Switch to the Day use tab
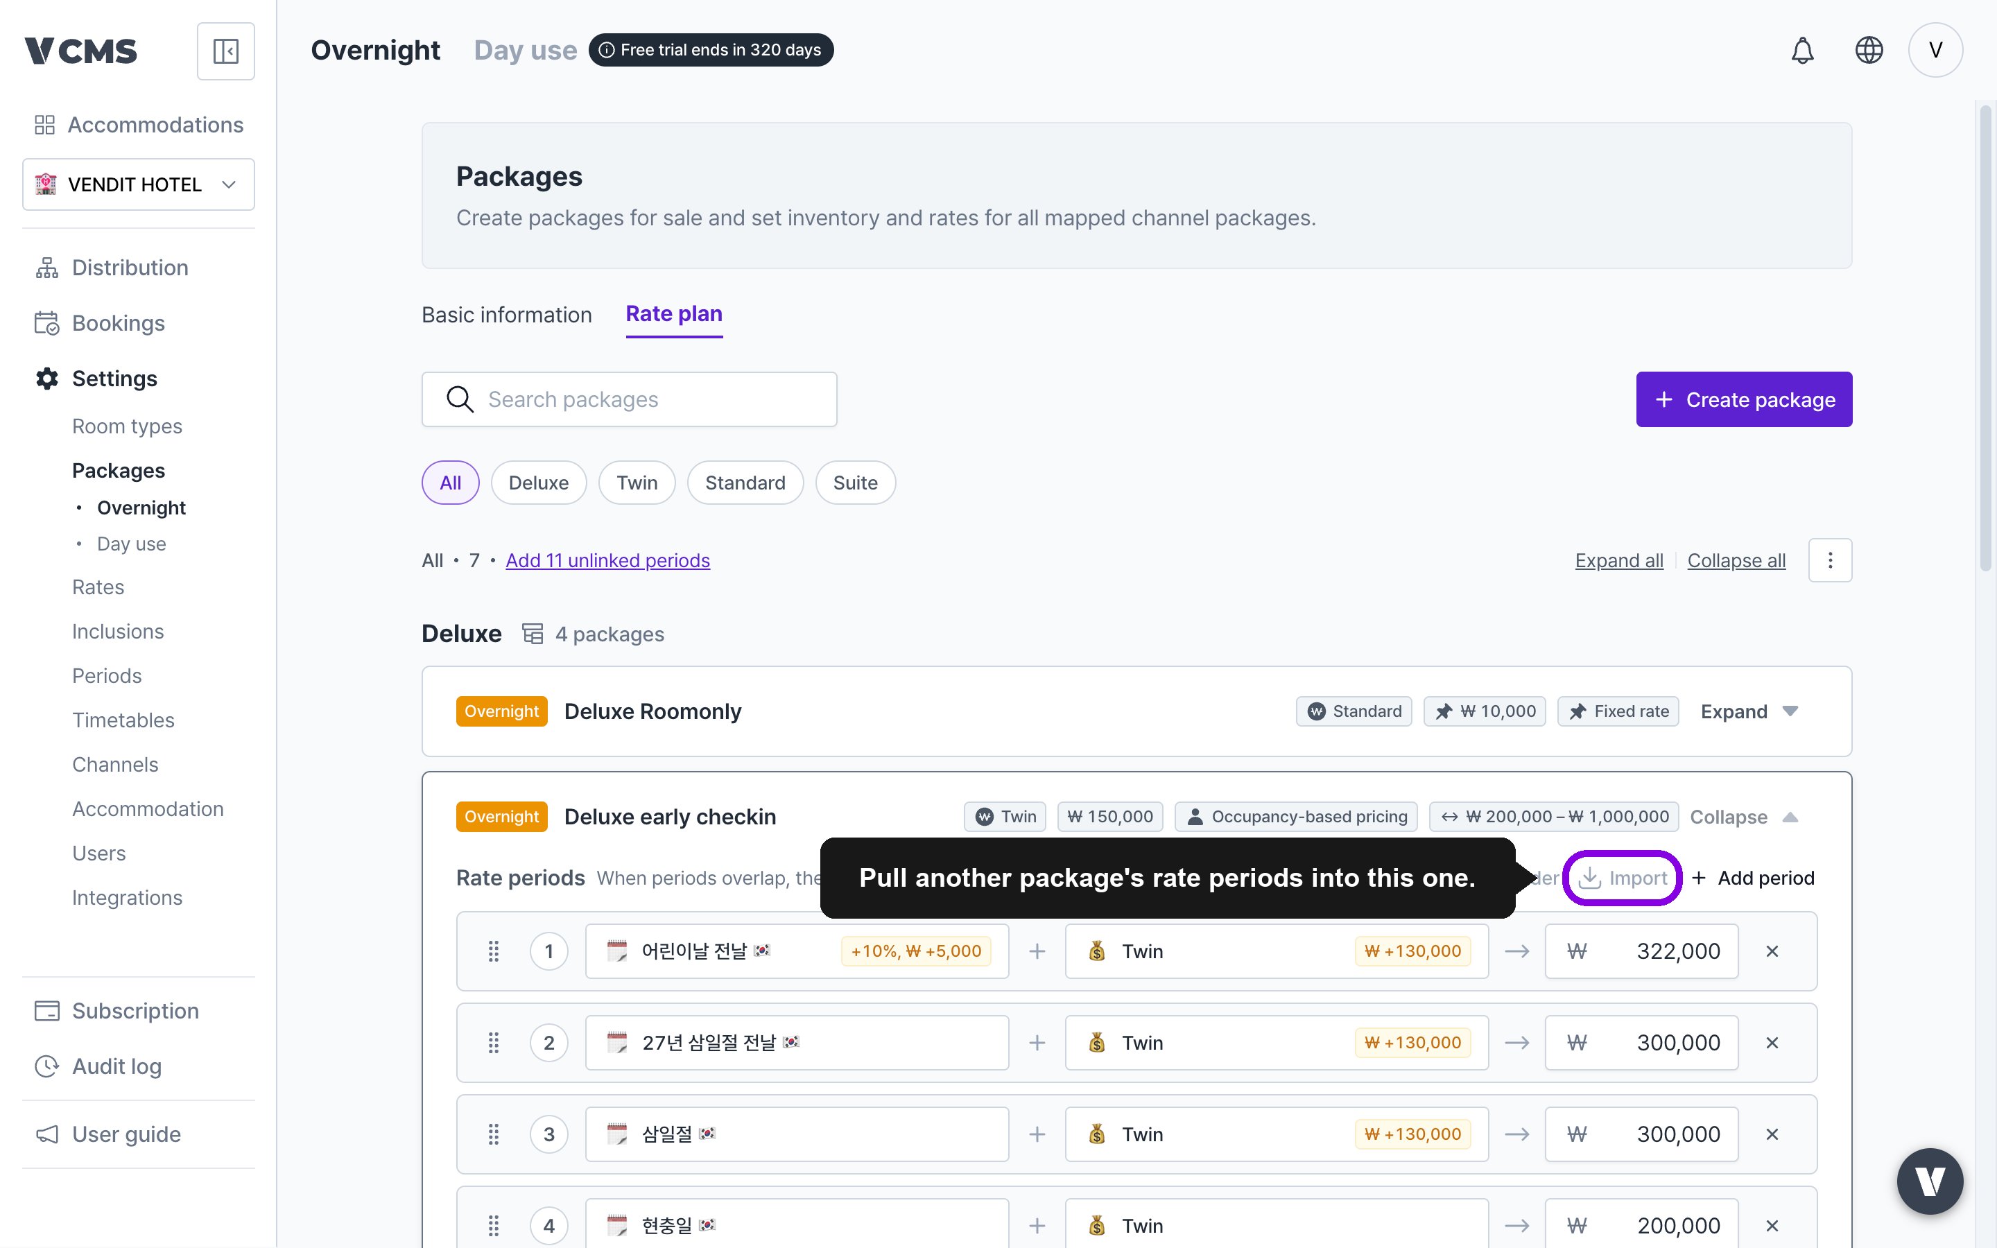This screenshot has width=1997, height=1248. point(526,51)
